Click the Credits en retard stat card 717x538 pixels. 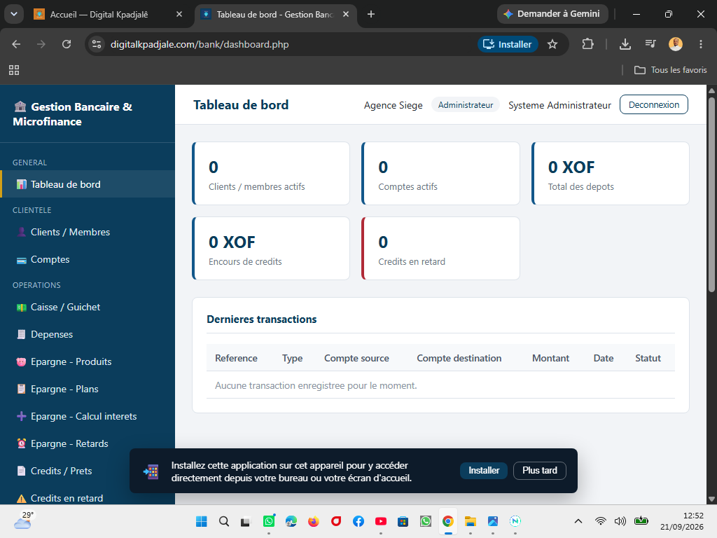click(x=441, y=249)
